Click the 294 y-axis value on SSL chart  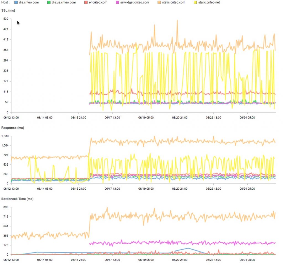6,60
